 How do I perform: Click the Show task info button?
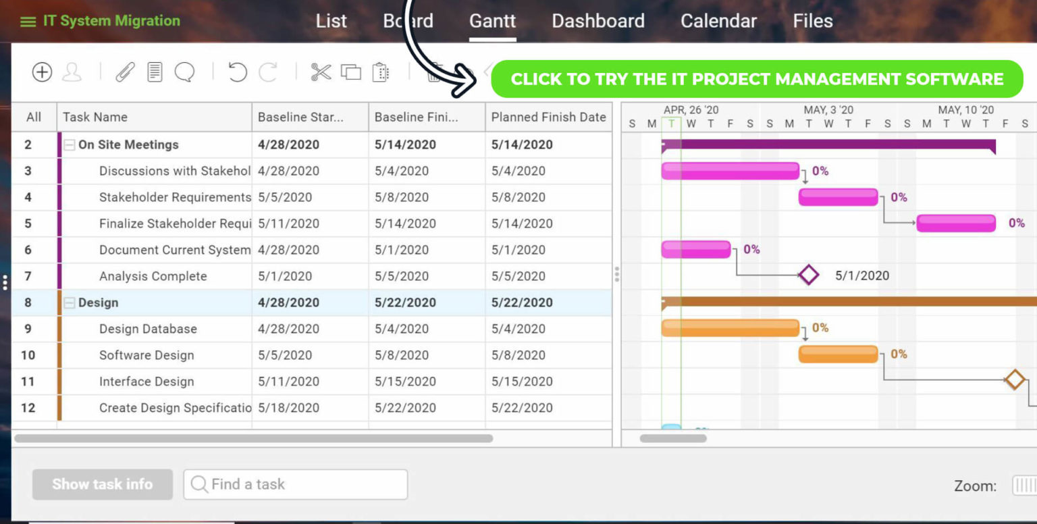pos(103,484)
